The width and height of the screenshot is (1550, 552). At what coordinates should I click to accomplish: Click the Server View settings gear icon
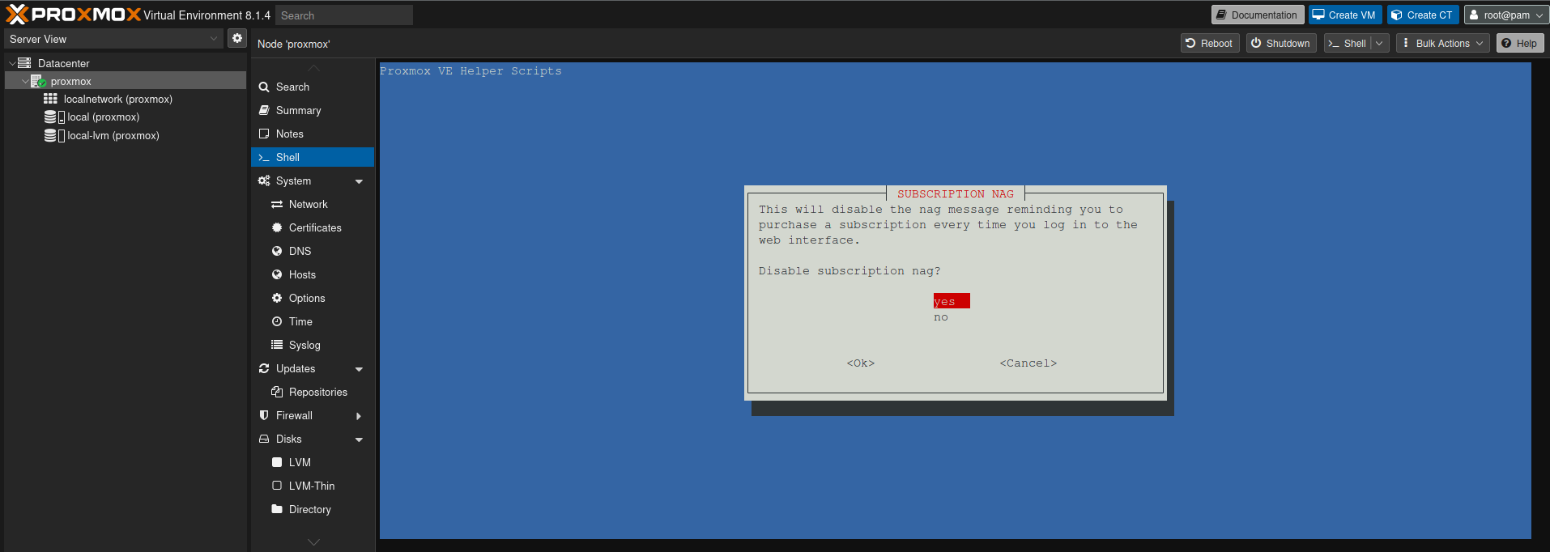click(237, 38)
